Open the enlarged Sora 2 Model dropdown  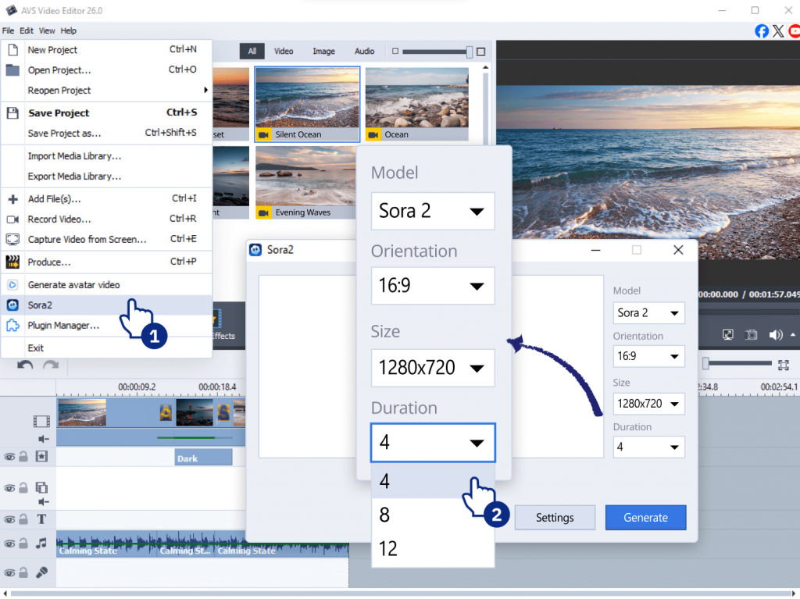(x=433, y=211)
